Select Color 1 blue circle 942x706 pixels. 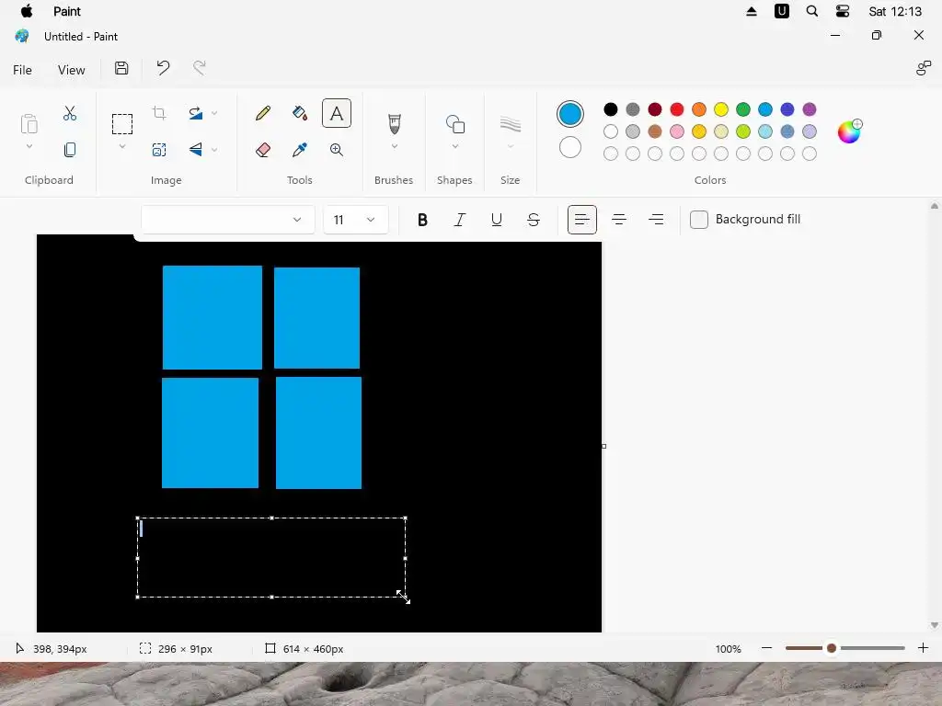pyautogui.click(x=570, y=114)
